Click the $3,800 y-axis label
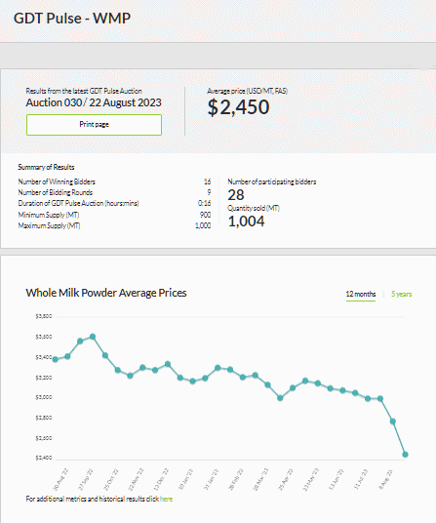The image size is (436, 523). 44,316
